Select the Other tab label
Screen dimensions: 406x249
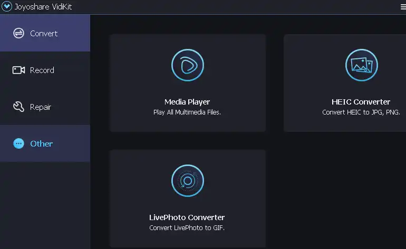coord(41,143)
